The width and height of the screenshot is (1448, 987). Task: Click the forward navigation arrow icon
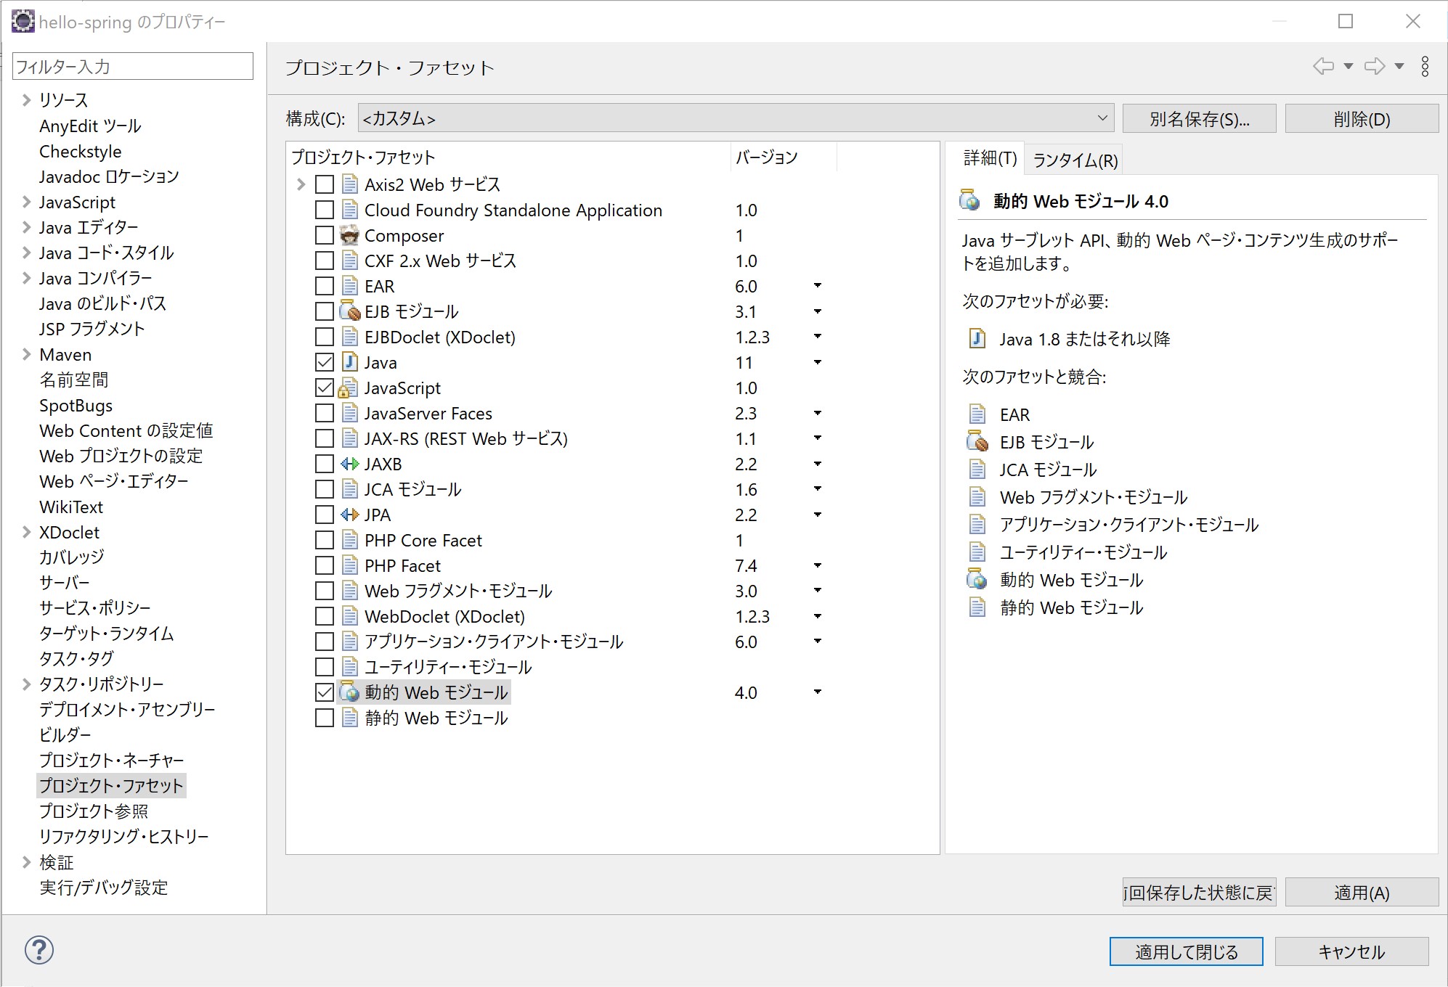pyautogui.click(x=1374, y=67)
